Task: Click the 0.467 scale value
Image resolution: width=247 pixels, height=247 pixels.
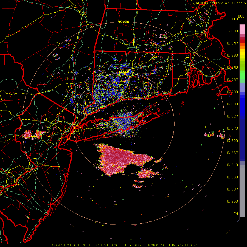Action: (x=232, y=153)
